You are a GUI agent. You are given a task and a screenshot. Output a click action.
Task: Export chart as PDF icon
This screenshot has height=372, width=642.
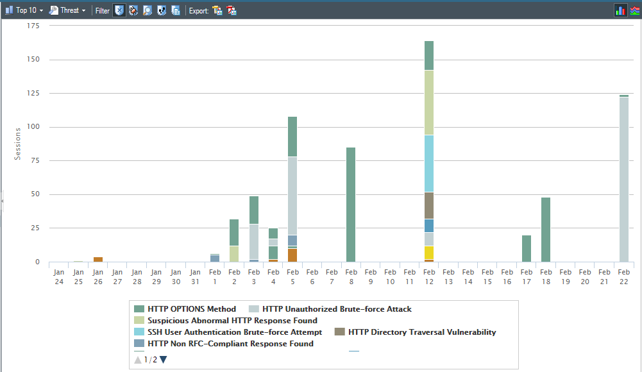click(232, 10)
